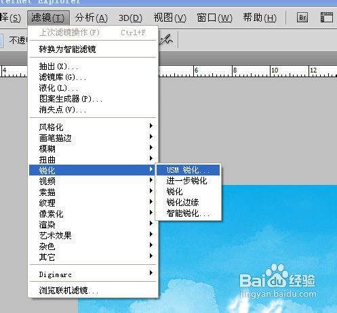Click the filmstrip icon beside the Br icon
The image size is (337, 313).
[327, 18]
